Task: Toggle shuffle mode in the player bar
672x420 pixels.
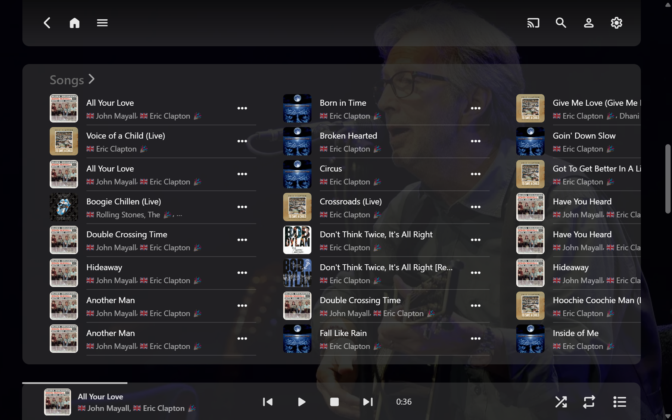Action: [561, 402]
